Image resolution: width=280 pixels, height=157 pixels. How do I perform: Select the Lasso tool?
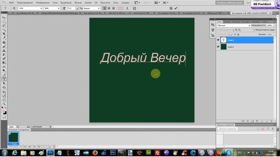(4, 26)
